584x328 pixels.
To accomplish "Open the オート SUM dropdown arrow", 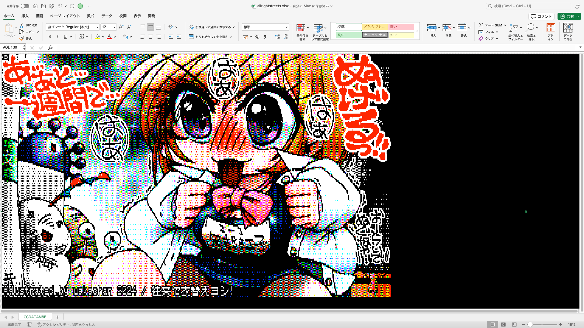I will pyautogui.click(x=505, y=25).
